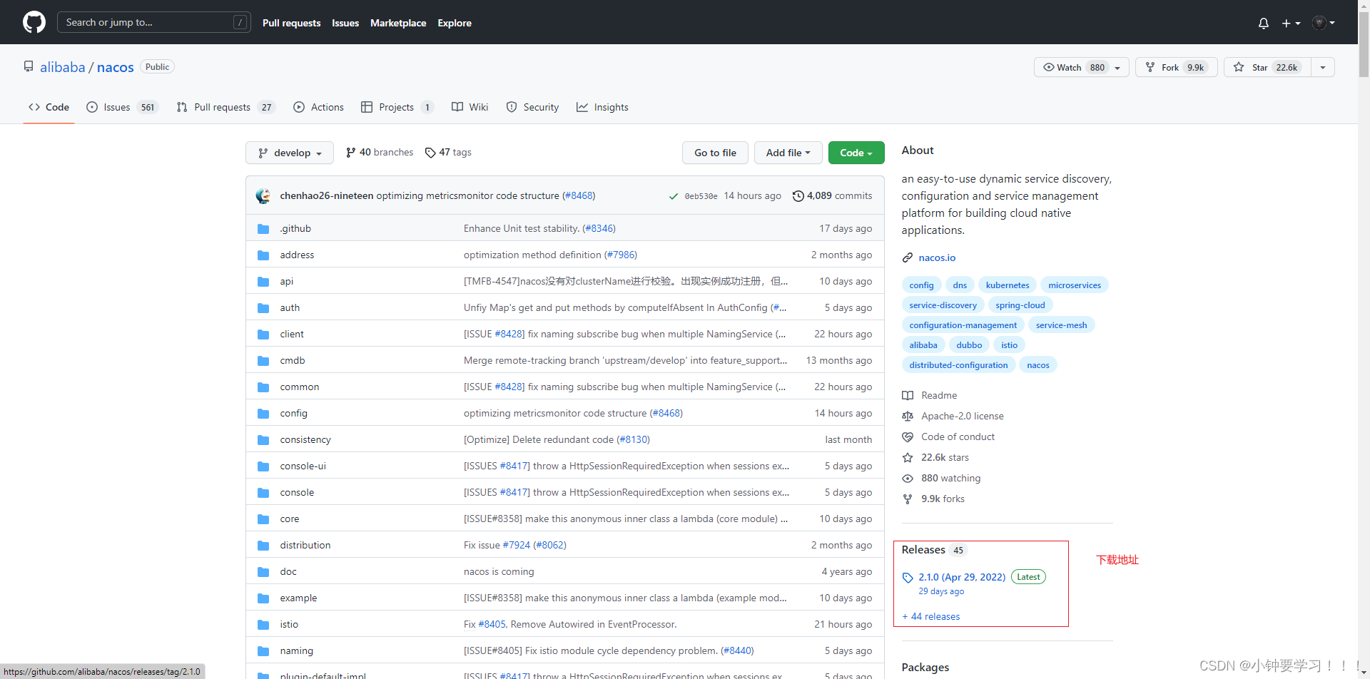Select the microservices topic tag
This screenshot has width=1370, height=679.
[x=1074, y=285]
